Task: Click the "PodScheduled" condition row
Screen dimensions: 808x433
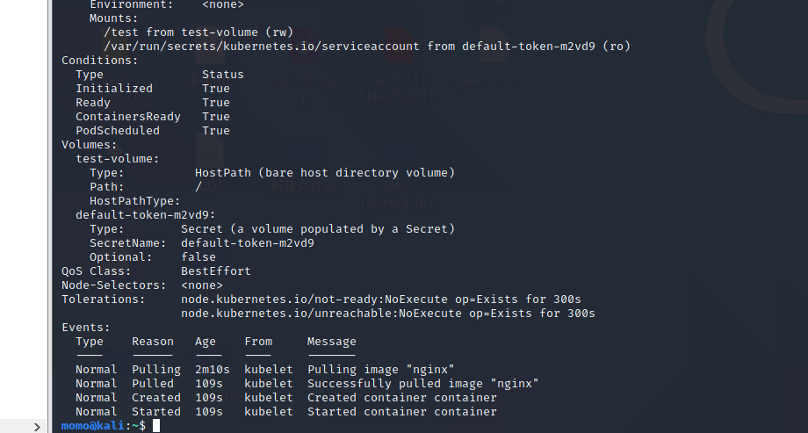Action: coord(117,131)
